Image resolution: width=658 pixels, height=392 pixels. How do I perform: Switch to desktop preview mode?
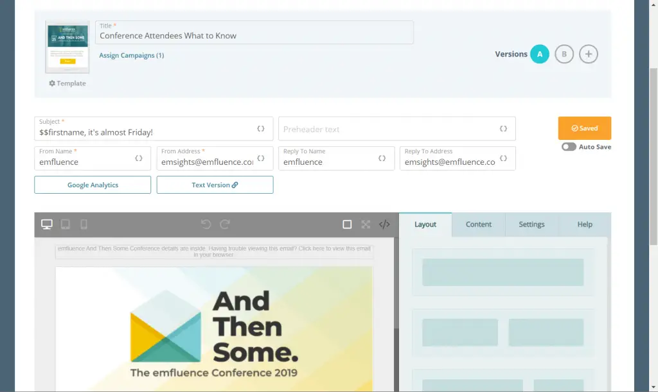point(46,225)
